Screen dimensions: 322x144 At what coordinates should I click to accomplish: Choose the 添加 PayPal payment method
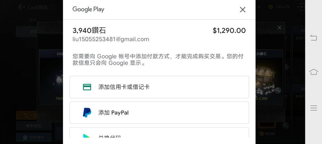159,113
